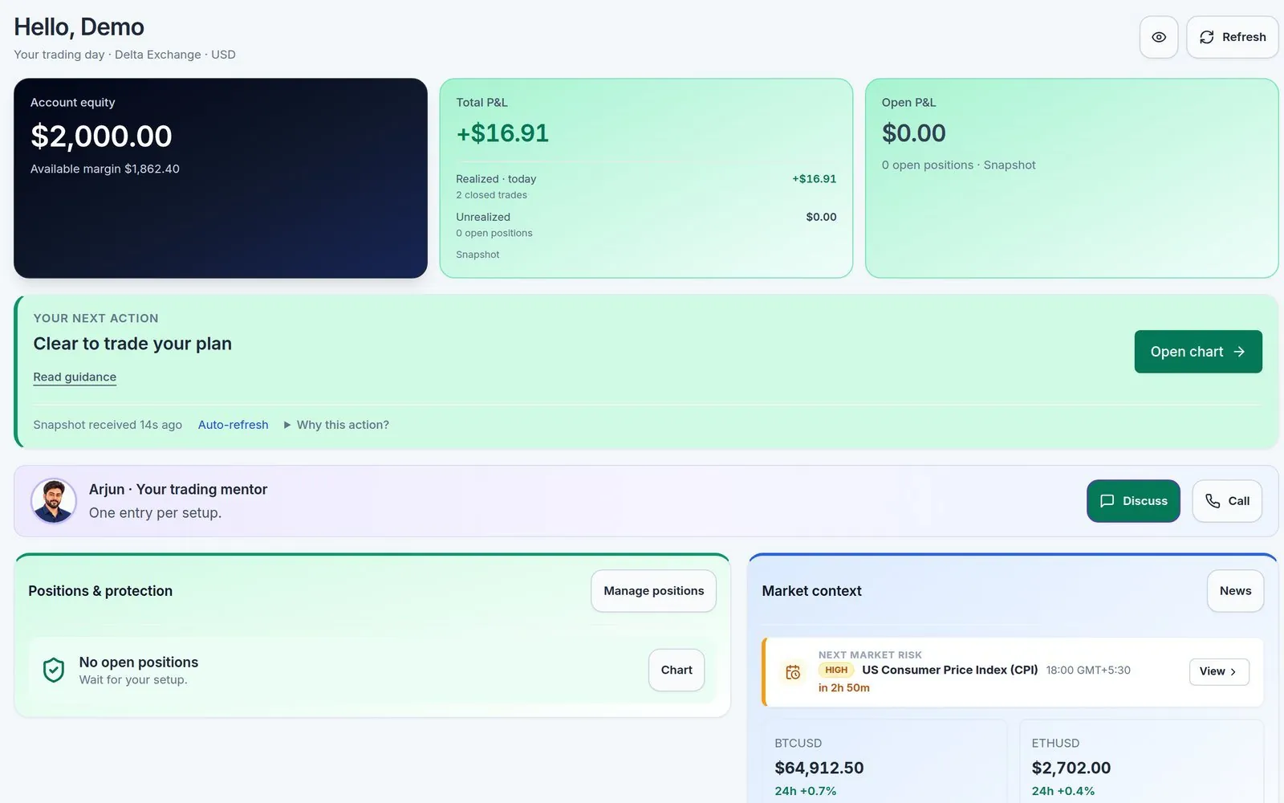This screenshot has width=1284, height=803.
Task: Open the Read guidance link
Action: [75, 377]
